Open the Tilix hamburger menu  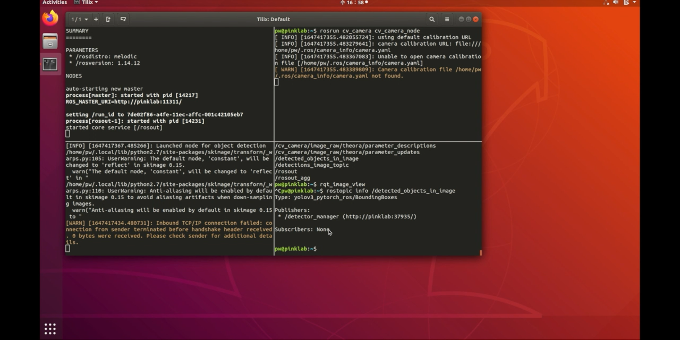pyautogui.click(x=447, y=19)
